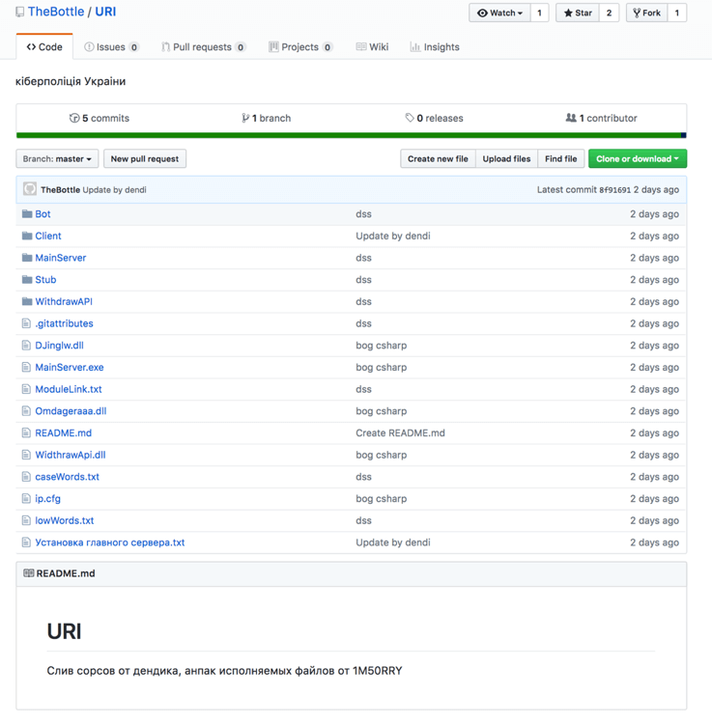Click the commits history clock icon
712x724 pixels.
pos(74,118)
